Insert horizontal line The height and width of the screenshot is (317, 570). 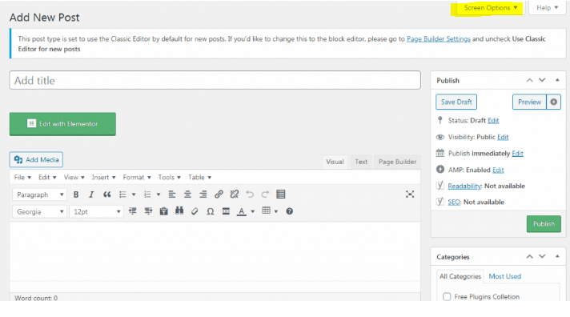click(x=226, y=211)
